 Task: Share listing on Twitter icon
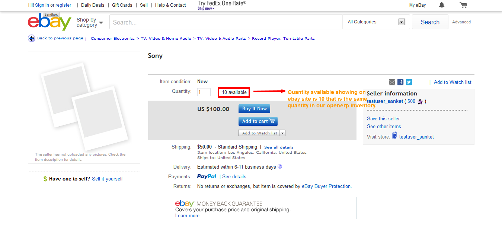pos(409,82)
